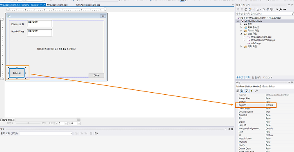Open the wrench Properties icon in Solution Explorer
The width and height of the screenshot is (294, 152).
[x=281, y=9]
